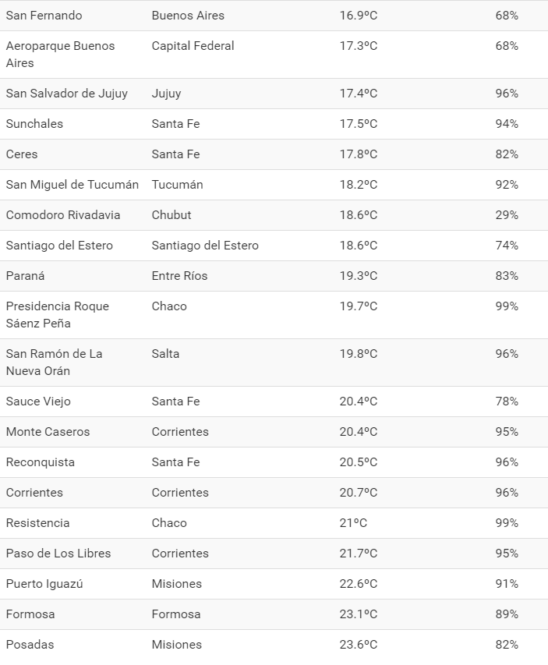
Task: Select the 17.5ºC temperature for Sunchales
Action: 358,124
